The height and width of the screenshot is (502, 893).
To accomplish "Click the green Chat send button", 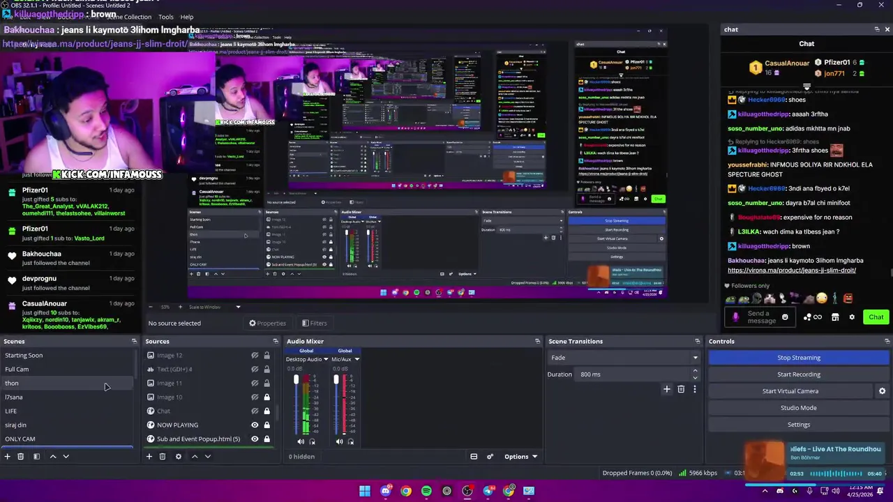I will click(x=876, y=317).
